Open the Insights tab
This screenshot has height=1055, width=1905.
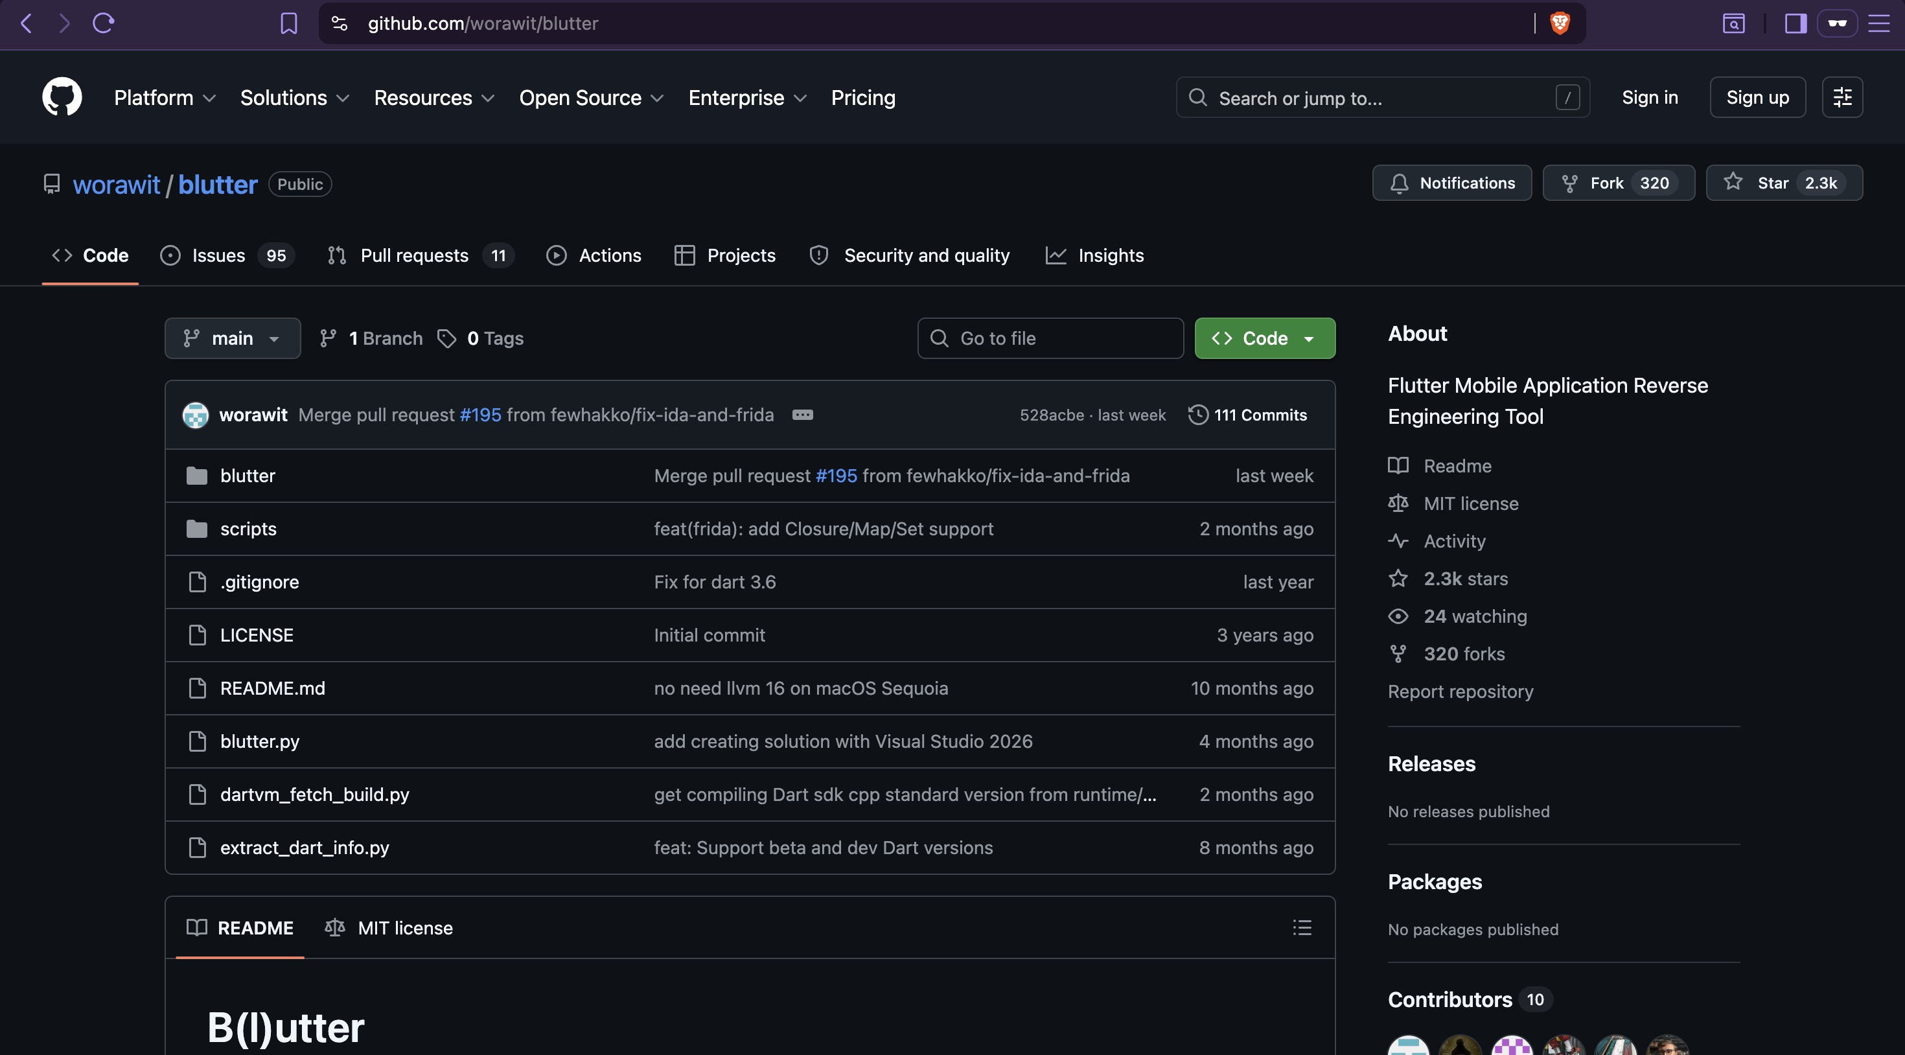coord(1094,255)
